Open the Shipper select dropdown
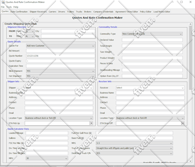Screen dimensions: 195x167 click(59, 88)
